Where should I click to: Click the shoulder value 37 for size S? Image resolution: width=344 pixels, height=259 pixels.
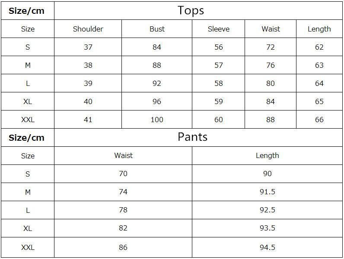pyautogui.click(x=88, y=47)
